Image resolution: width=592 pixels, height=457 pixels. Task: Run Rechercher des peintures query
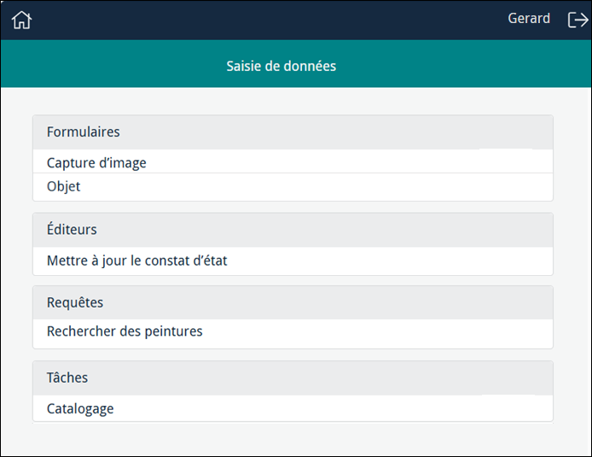293,333
